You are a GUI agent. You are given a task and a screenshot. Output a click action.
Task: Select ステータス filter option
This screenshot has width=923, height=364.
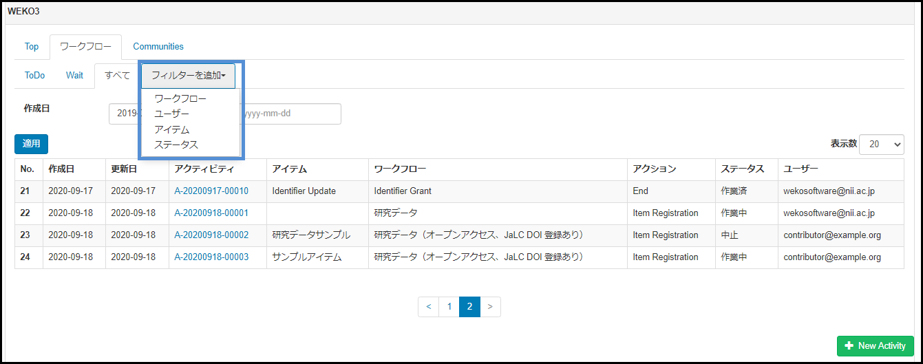tap(176, 144)
